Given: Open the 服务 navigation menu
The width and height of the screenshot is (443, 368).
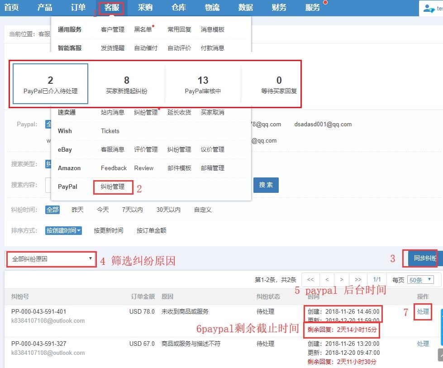Looking at the screenshot, I should pyautogui.click(x=313, y=7).
